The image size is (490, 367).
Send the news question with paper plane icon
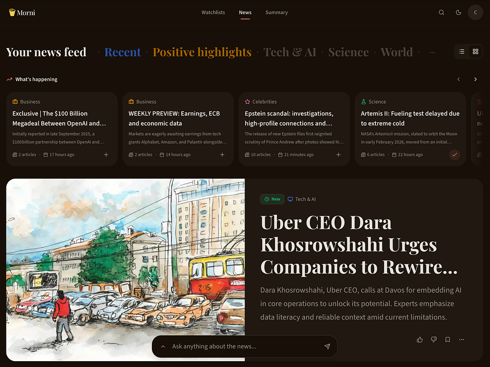[x=327, y=346]
